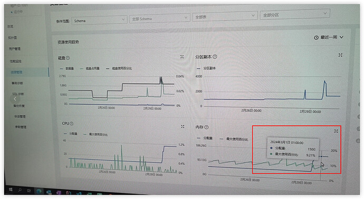Viewport: 364px width, 199px height.
Task: Click the help icon next to 分区副本
Action: (215, 56)
